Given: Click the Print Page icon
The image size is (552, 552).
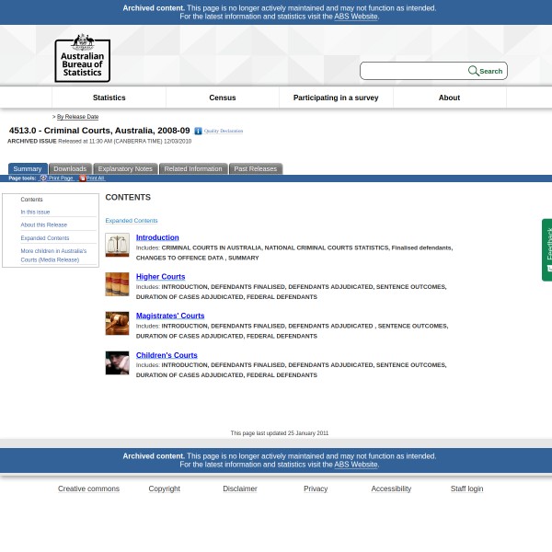Looking at the screenshot, I should (43, 178).
